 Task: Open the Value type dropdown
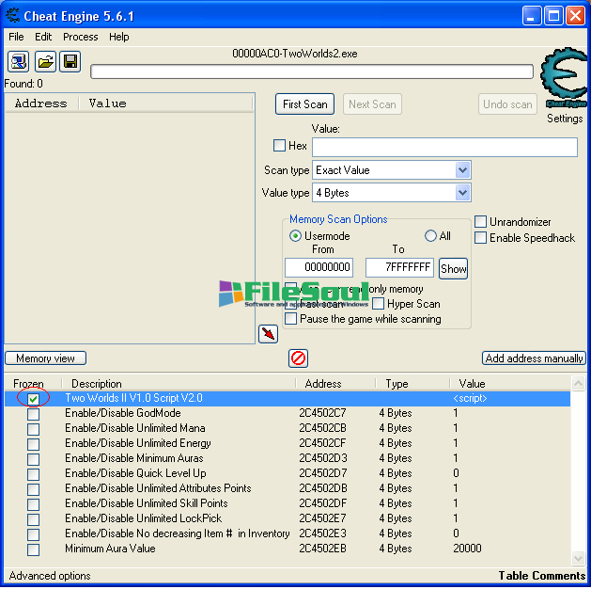coord(462,193)
